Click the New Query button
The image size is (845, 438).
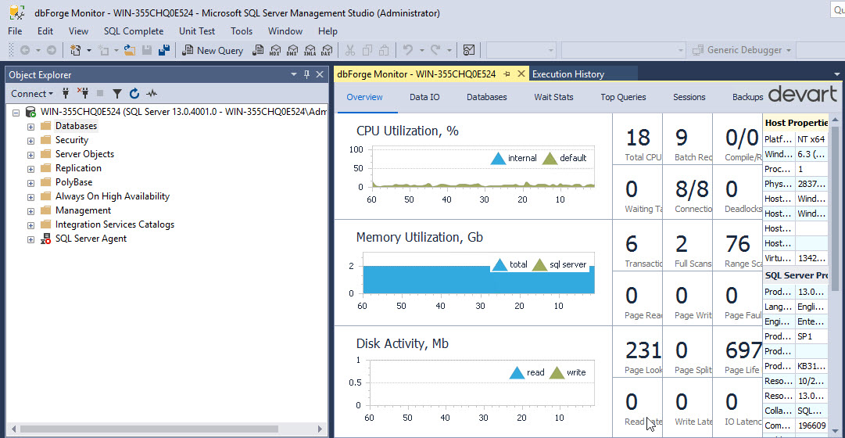(213, 51)
